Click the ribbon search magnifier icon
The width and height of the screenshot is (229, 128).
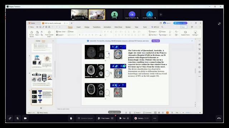(x=162, y=27)
